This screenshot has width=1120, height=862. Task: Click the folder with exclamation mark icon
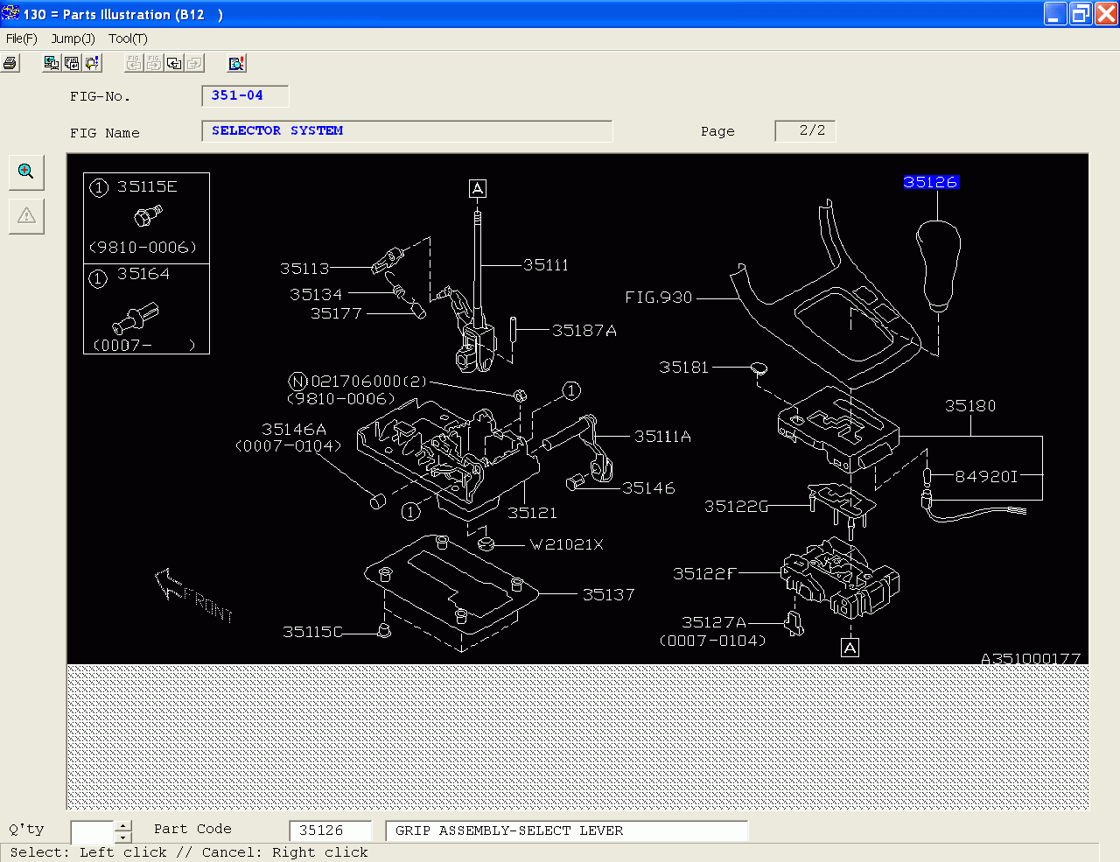[x=92, y=63]
